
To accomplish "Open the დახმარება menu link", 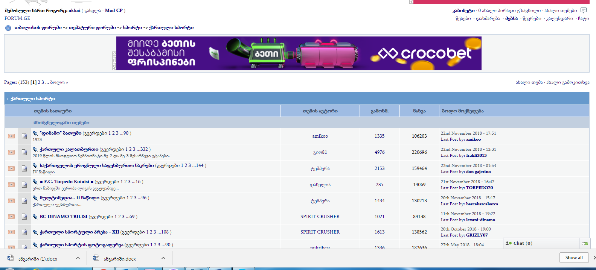I will [x=488, y=18].
